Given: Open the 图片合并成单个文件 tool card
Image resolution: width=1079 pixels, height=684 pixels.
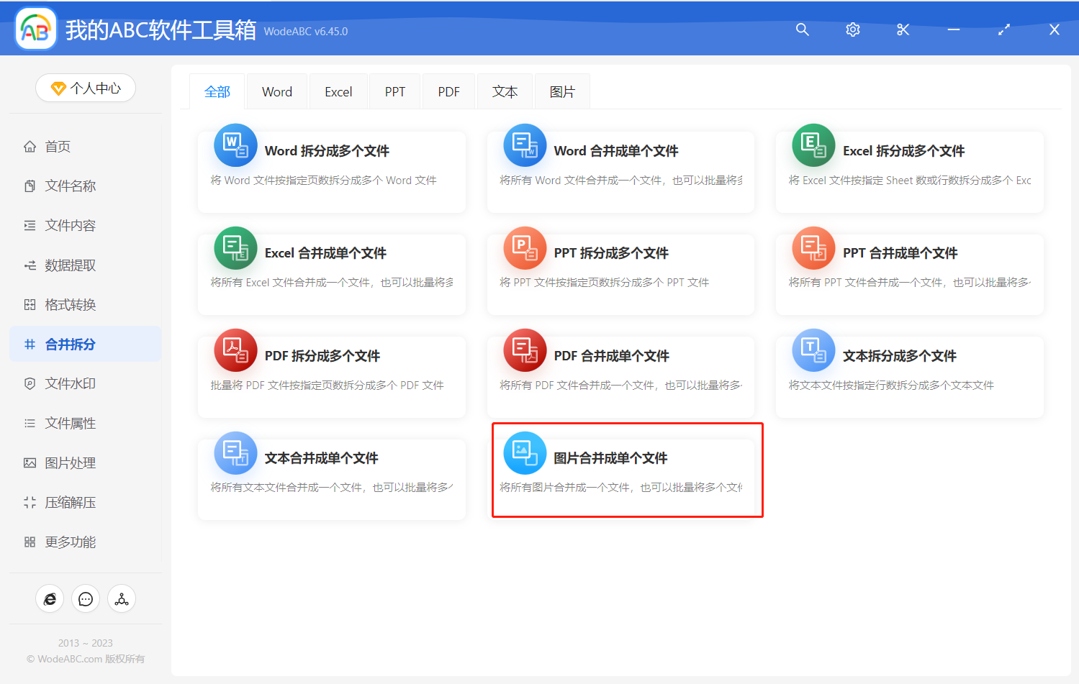Looking at the screenshot, I should tap(627, 470).
